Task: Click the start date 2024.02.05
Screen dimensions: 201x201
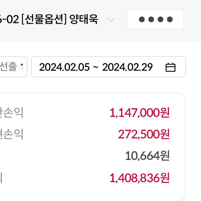Action: click(64, 67)
